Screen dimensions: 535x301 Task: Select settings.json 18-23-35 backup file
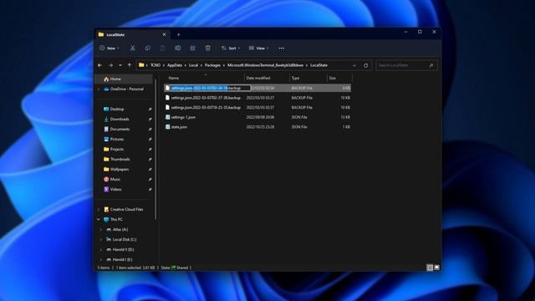pos(206,108)
